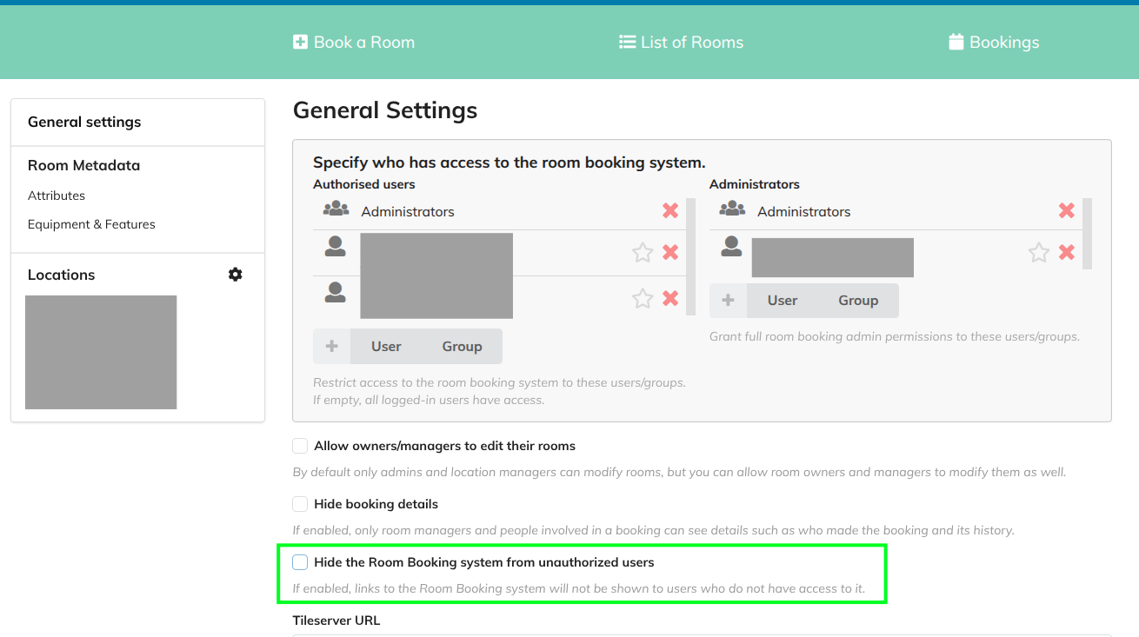
Task: Open Equipment & Features in the sidebar
Action: click(x=91, y=224)
